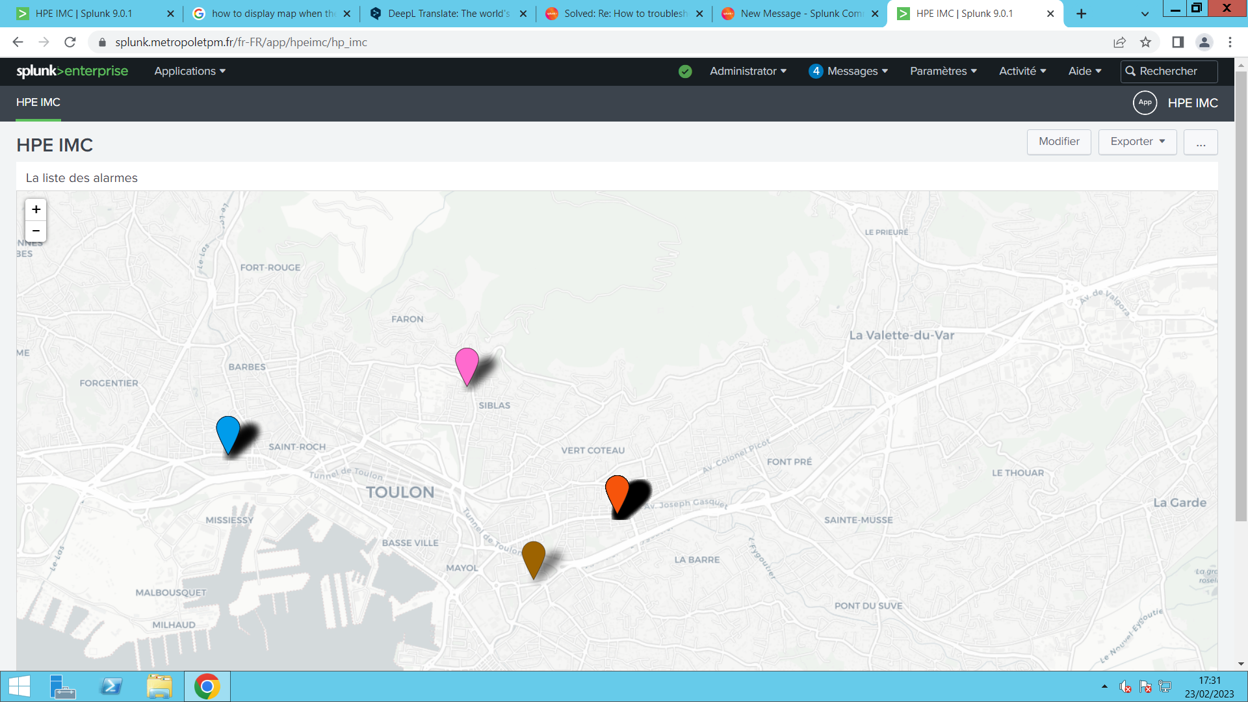1248x702 pixels.
Task: Zoom out on the map
Action: pos(36,231)
